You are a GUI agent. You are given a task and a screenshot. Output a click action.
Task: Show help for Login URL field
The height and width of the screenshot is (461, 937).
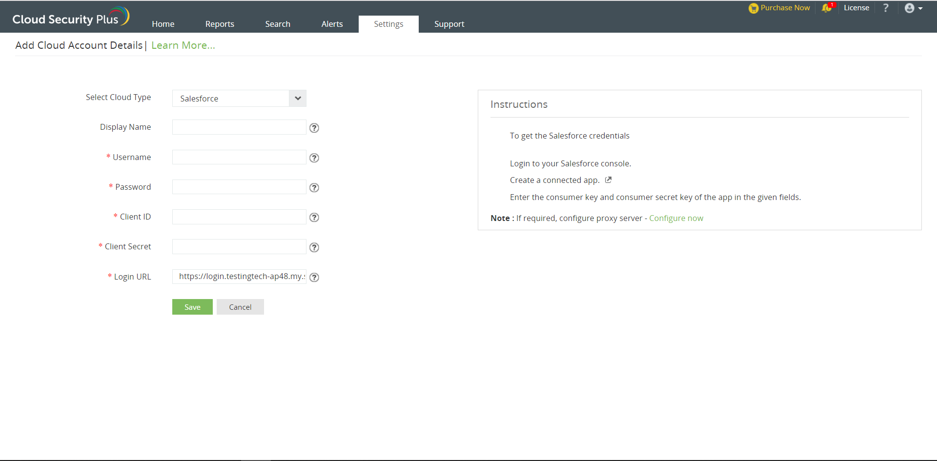click(x=314, y=277)
